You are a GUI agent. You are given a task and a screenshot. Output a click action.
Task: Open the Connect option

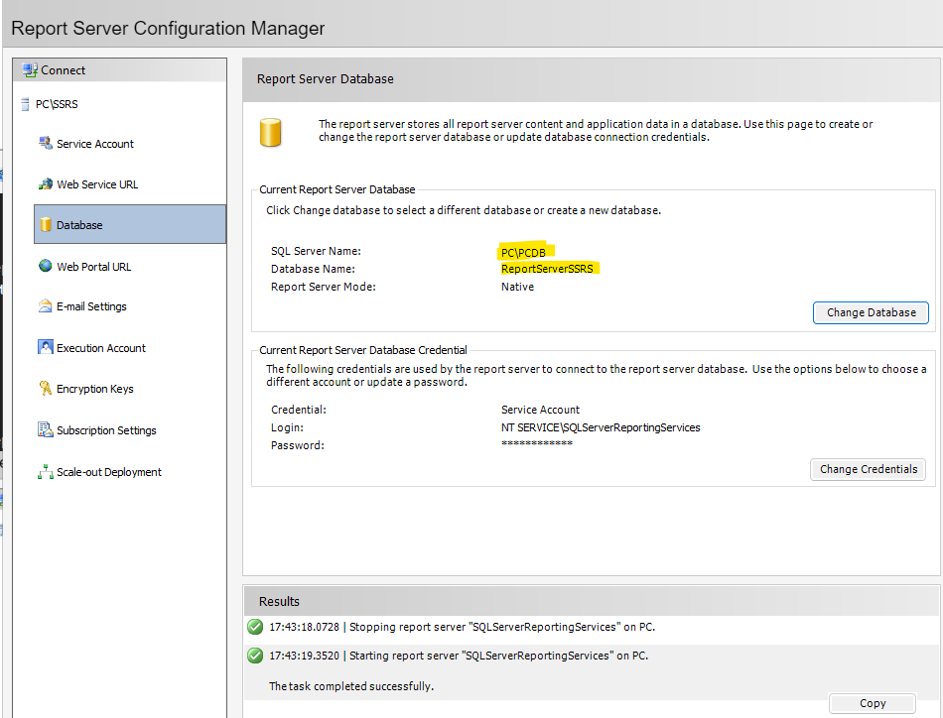pos(120,70)
